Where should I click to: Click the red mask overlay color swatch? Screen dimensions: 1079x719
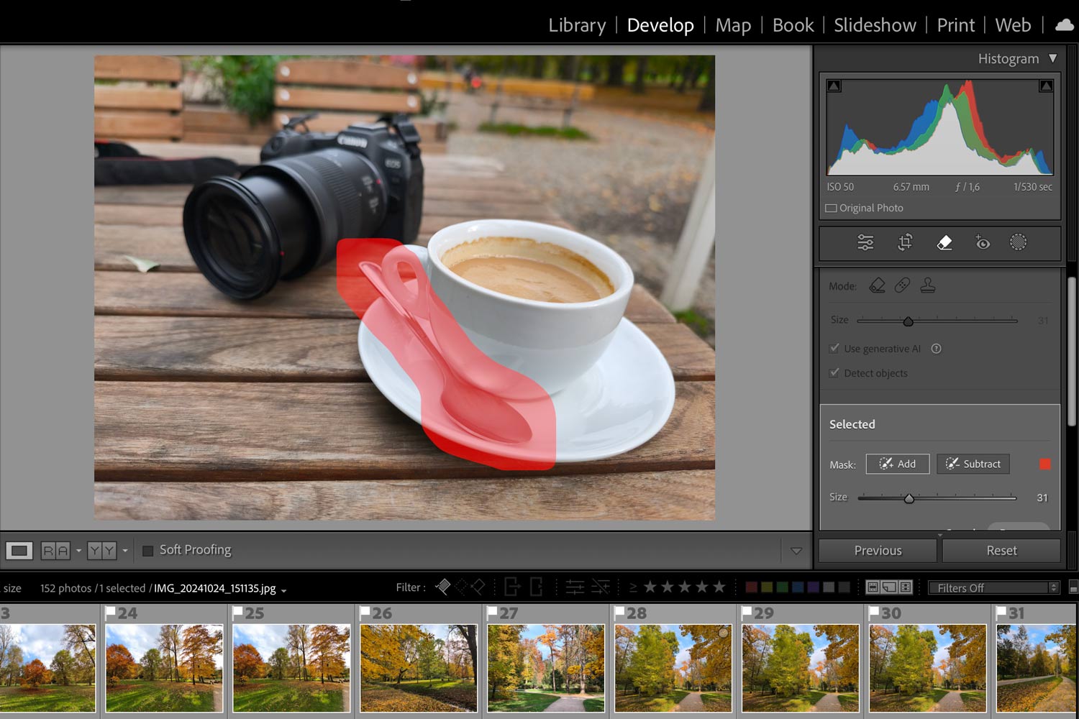(x=1045, y=464)
